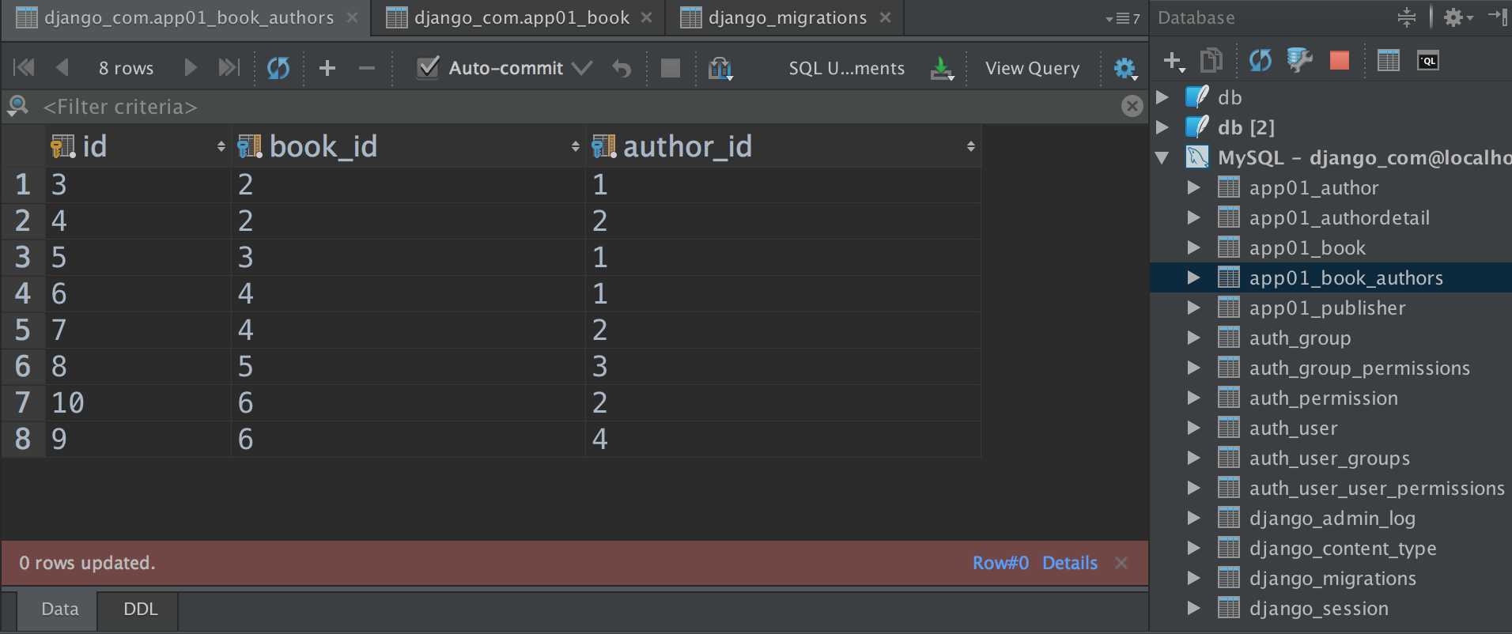Image resolution: width=1512 pixels, height=634 pixels.
Task: Open the Details link in error bar
Action: [1069, 563]
